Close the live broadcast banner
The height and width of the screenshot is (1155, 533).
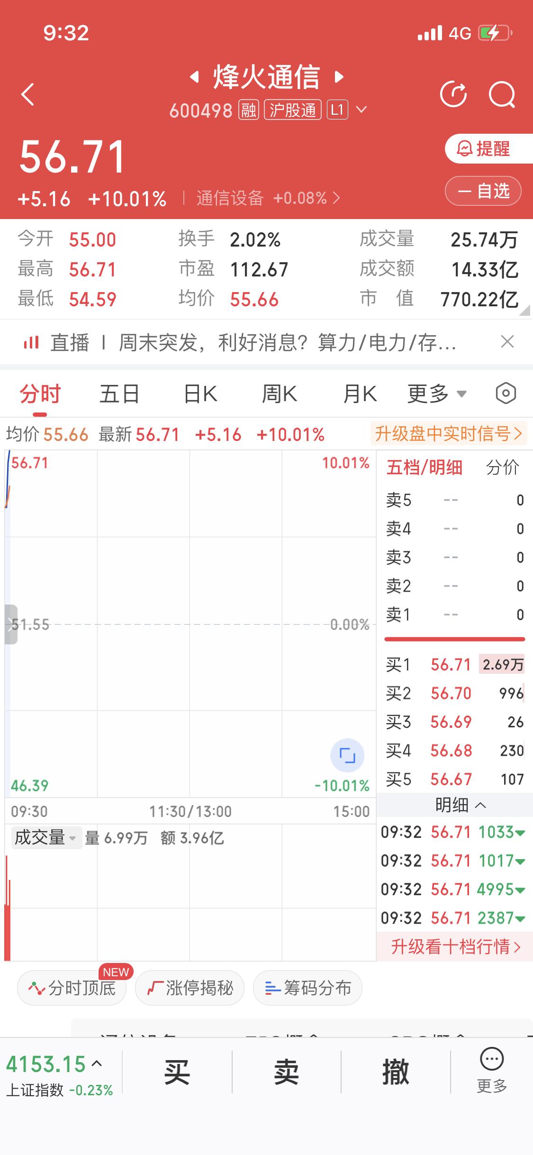[507, 341]
